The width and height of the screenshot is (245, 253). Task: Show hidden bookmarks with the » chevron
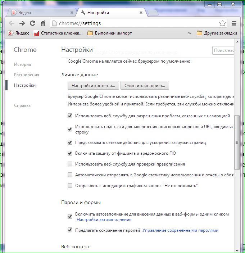[189, 33]
